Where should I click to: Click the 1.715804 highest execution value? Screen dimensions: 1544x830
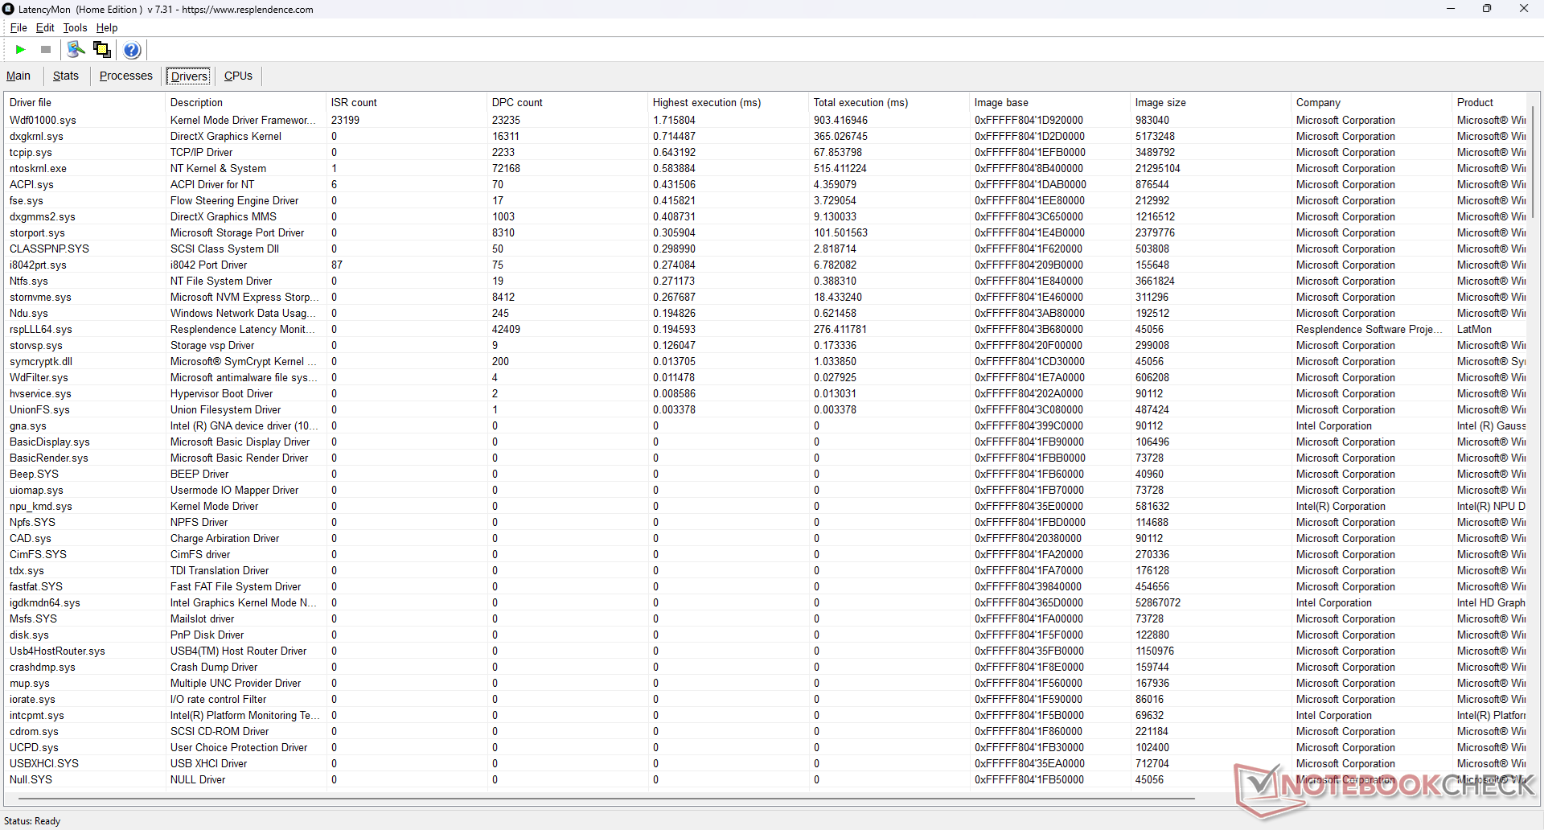coord(674,120)
